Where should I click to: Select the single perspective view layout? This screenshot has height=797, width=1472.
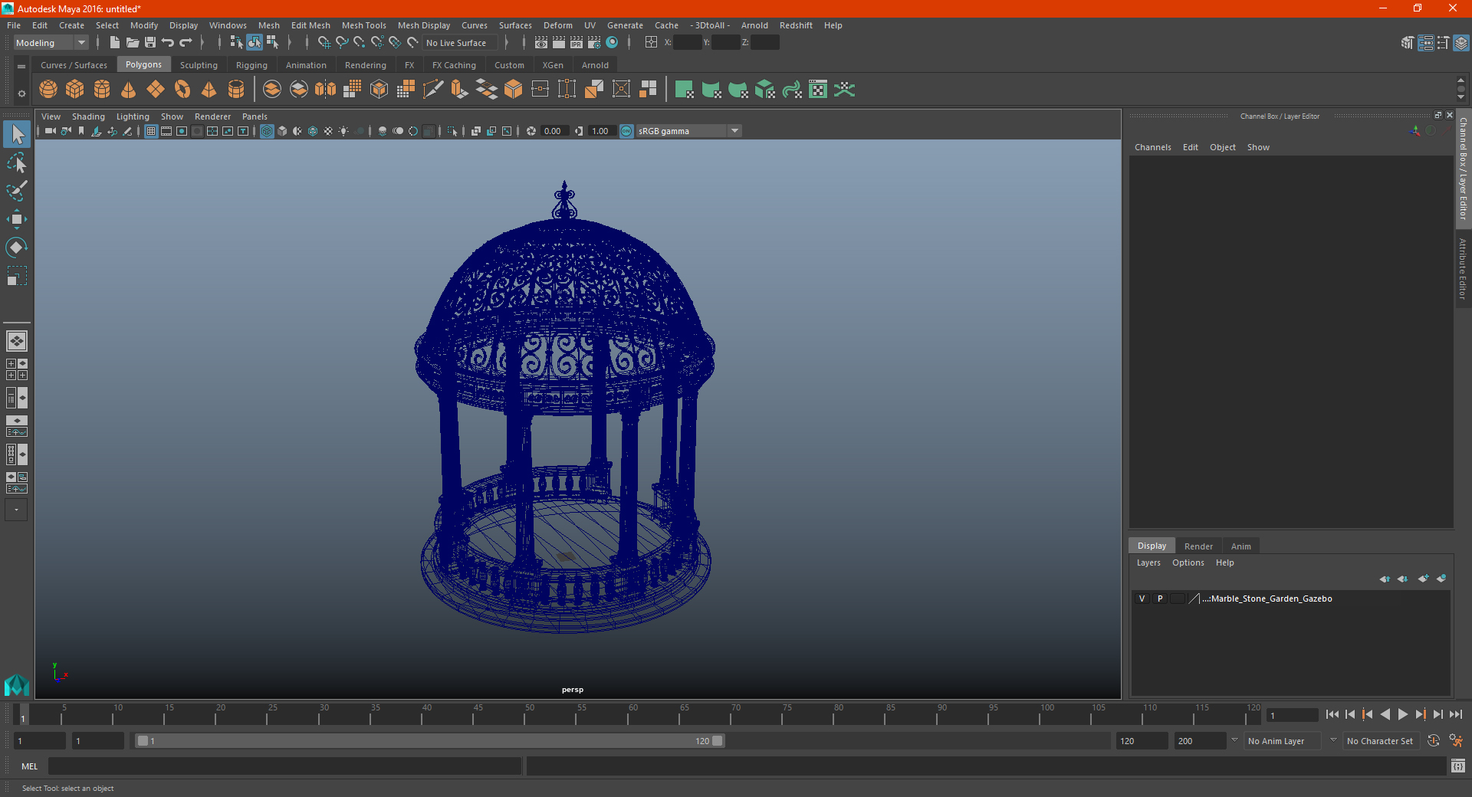(17, 340)
